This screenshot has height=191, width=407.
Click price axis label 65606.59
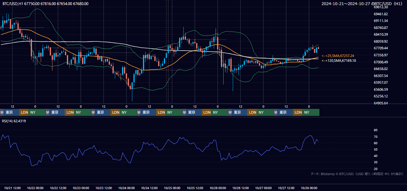pos(381,89)
